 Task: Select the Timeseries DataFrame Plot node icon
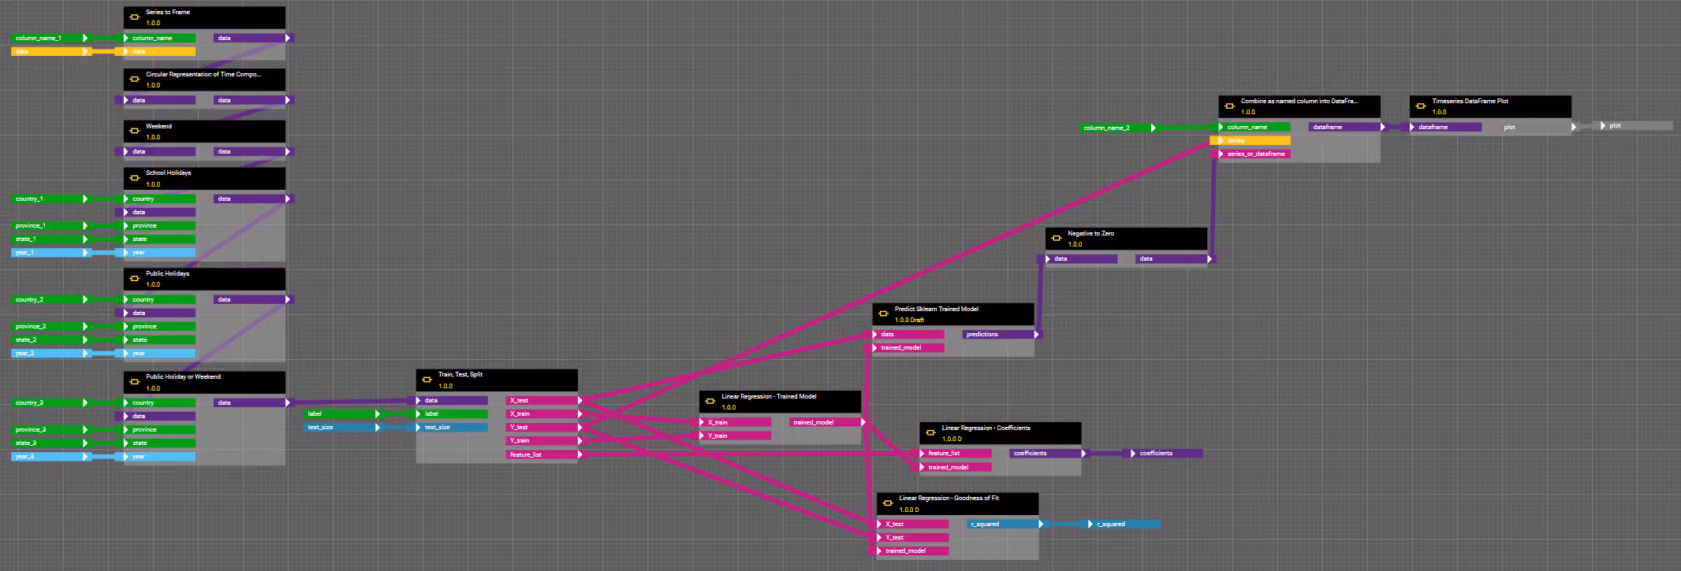(1421, 106)
